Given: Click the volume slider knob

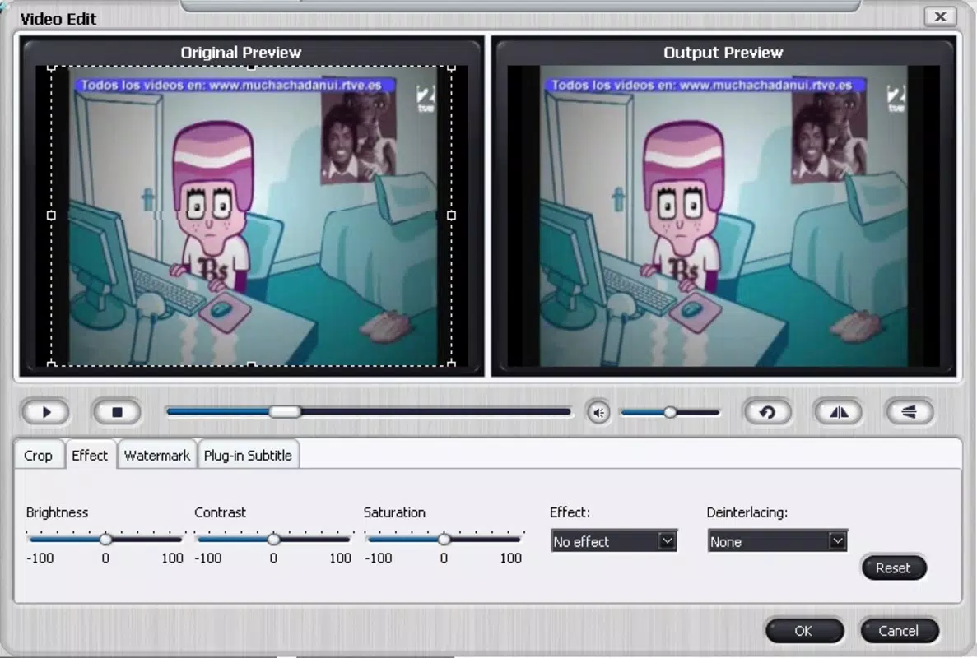Looking at the screenshot, I should (x=670, y=412).
